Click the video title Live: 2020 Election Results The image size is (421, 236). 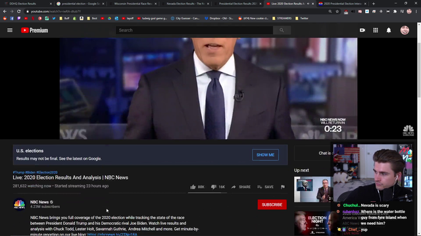click(70, 178)
